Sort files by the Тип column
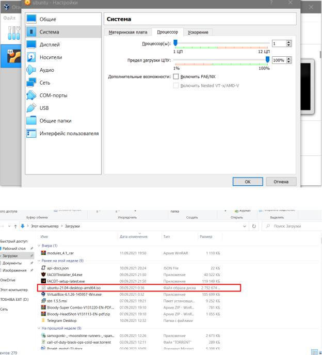 (x=167, y=236)
